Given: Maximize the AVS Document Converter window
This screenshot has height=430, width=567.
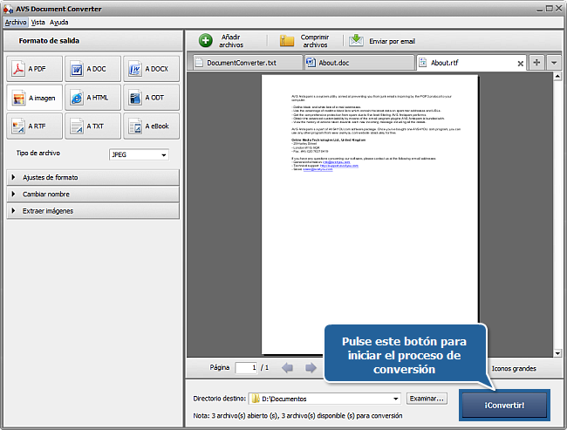Looking at the screenshot, I should pyautogui.click(x=549, y=9).
